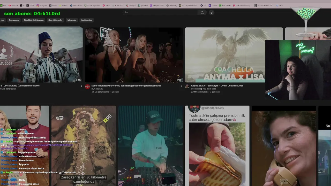331x186 pixels.
Task: Open the botrix bookmark
Action: (x=53, y=5)
